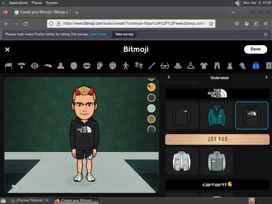Go back to the previous page

(6, 24)
